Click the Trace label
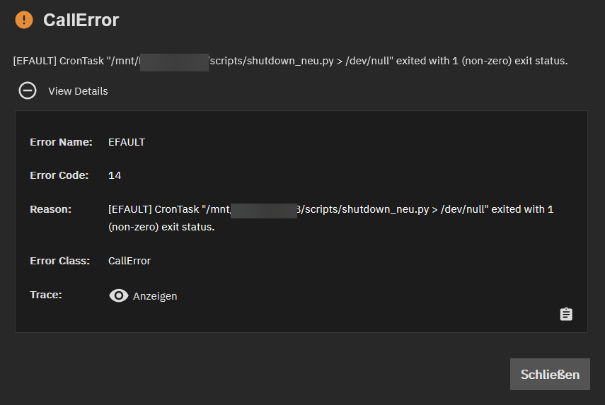The image size is (605, 405). click(46, 294)
